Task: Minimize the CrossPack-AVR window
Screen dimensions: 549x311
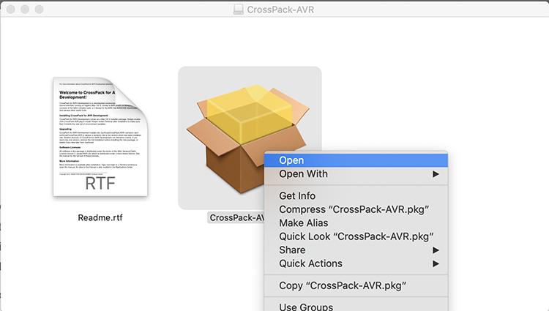Action: (x=25, y=10)
